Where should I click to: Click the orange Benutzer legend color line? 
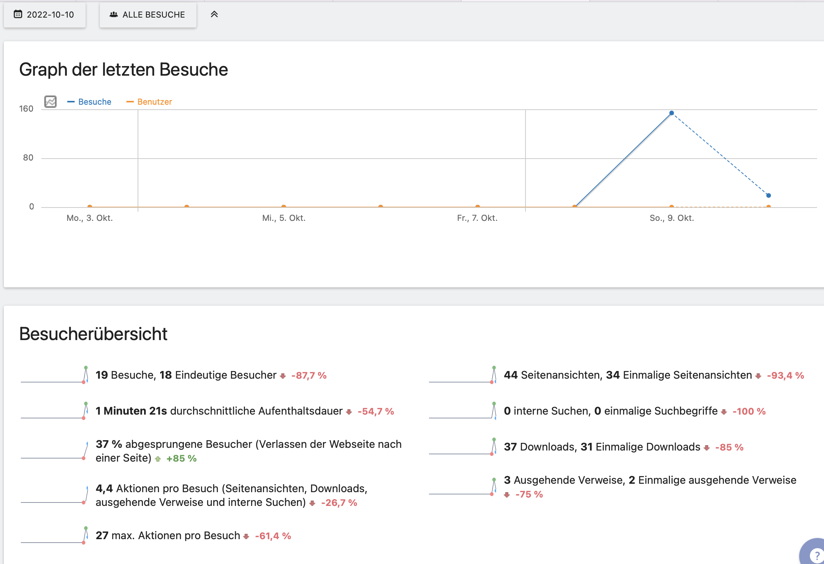pos(130,102)
